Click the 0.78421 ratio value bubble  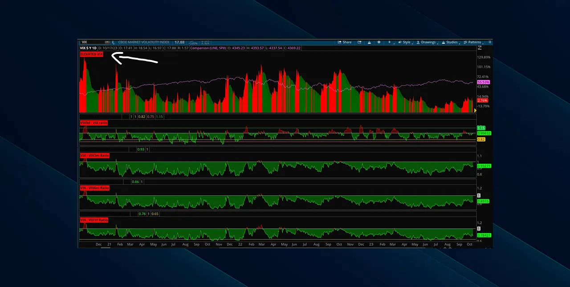point(484,235)
